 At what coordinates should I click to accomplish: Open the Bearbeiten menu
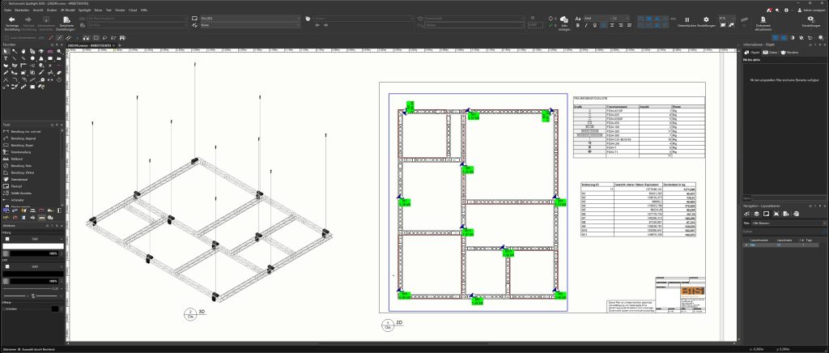(22, 10)
